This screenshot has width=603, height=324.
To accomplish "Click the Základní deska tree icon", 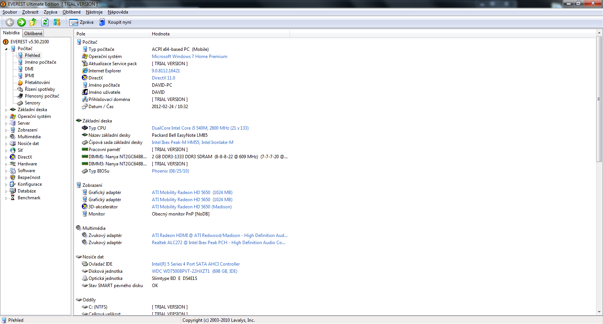I will click(x=13, y=110).
